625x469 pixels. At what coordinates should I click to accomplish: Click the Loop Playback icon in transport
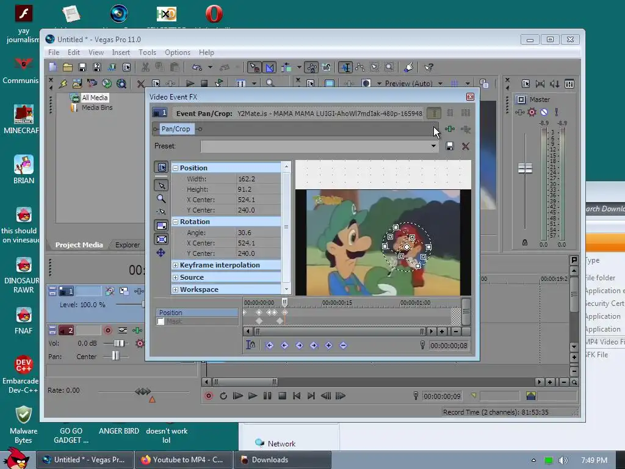tap(223, 396)
